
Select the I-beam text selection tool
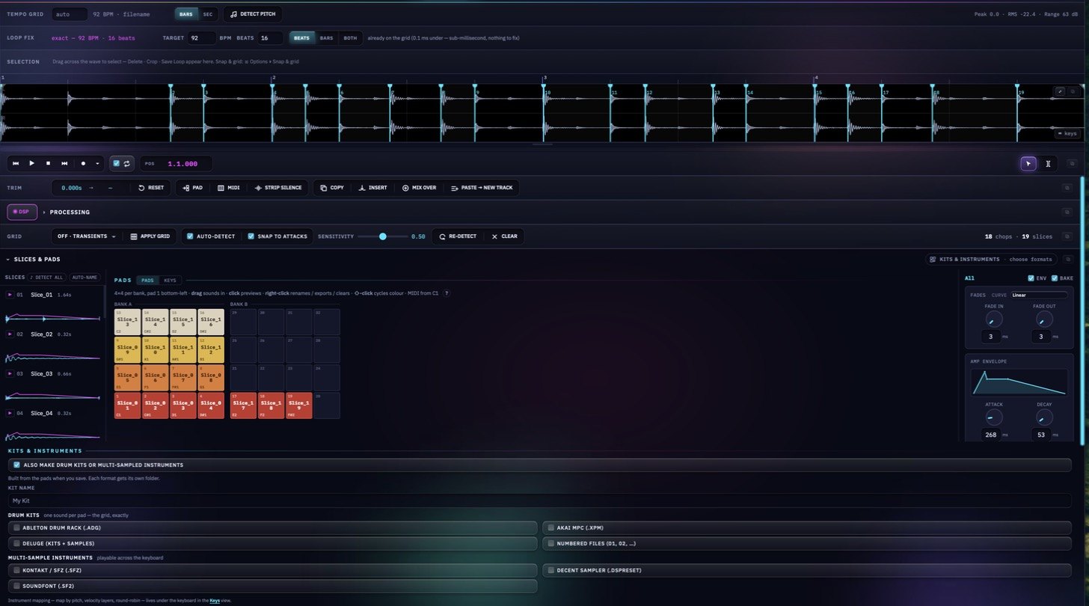tap(1048, 164)
